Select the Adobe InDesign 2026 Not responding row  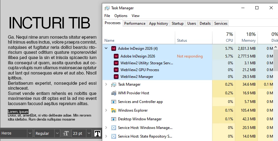[188, 56]
